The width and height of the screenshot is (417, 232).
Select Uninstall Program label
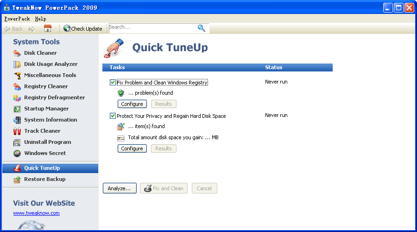(x=48, y=142)
